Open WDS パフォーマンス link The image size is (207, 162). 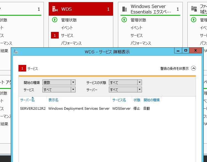click(71, 43)
